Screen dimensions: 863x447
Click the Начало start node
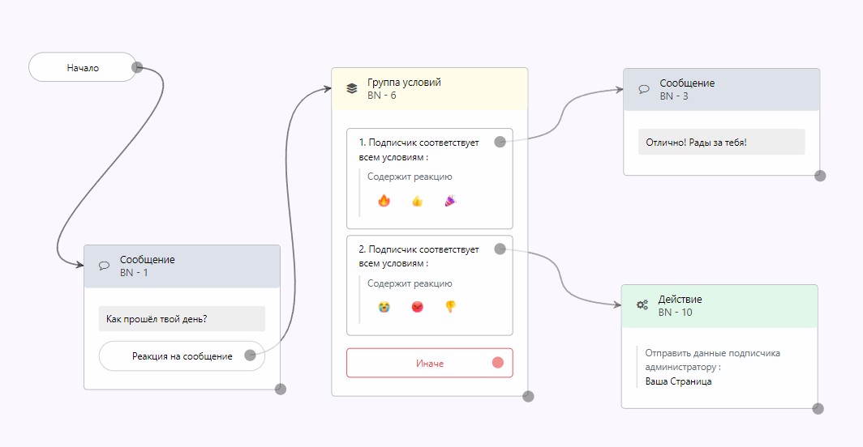click(83, 68)
